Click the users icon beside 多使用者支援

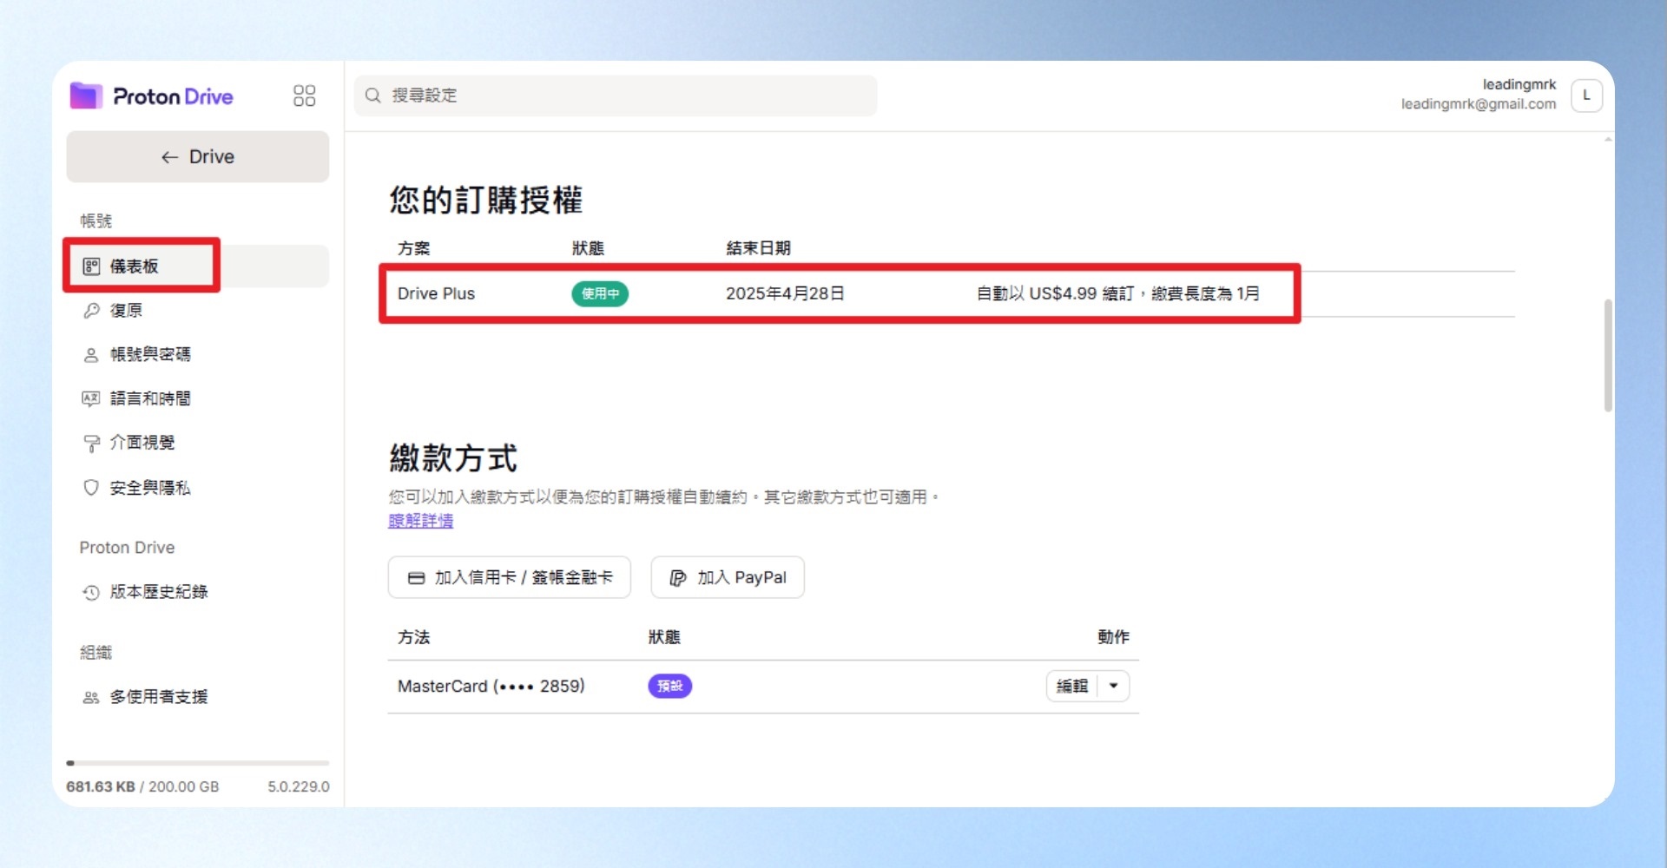pyautogui.click(x=91, y=698)
